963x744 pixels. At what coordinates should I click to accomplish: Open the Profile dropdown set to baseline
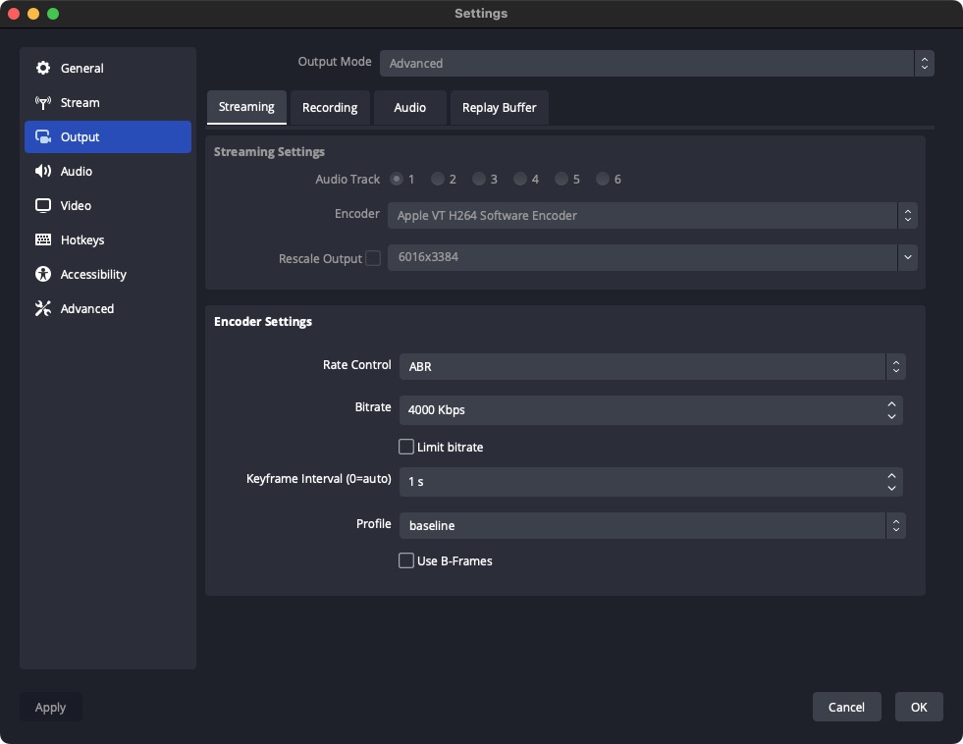[651, 526]
